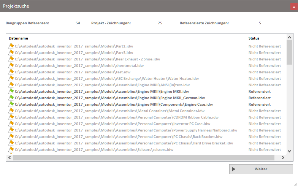Screen dimensions: 298x187
Task: Click the orange flag beside test.idw
Action: (x=11, y=72)
